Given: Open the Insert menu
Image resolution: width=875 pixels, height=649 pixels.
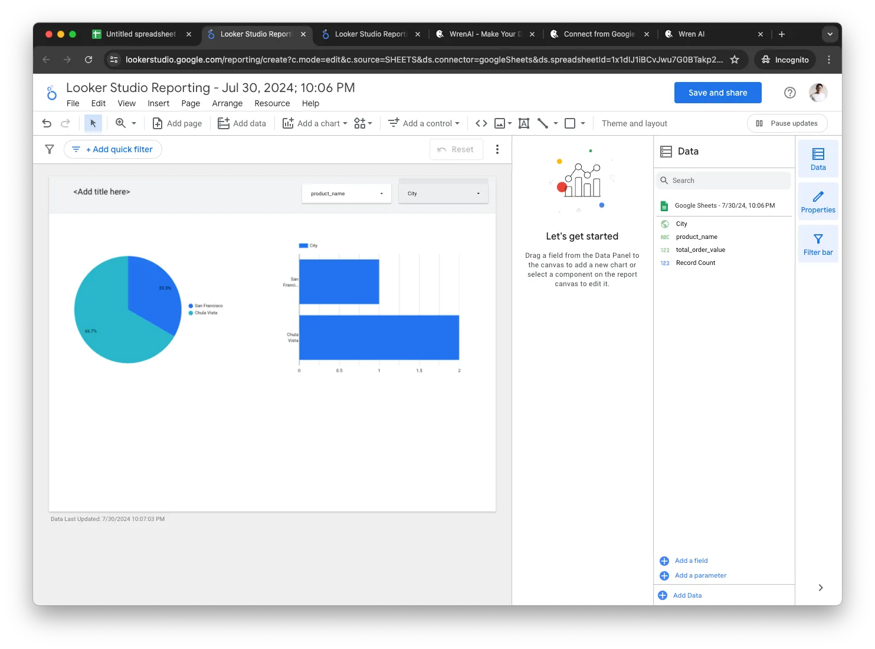Looking at the screenshot, I should [x=159, y=103].
